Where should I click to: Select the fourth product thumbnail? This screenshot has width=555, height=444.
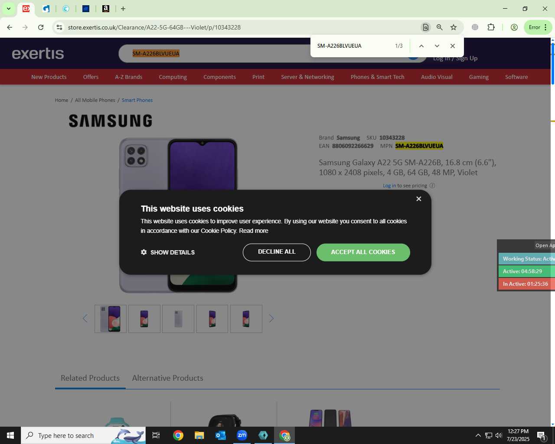[x=212, y=319]
